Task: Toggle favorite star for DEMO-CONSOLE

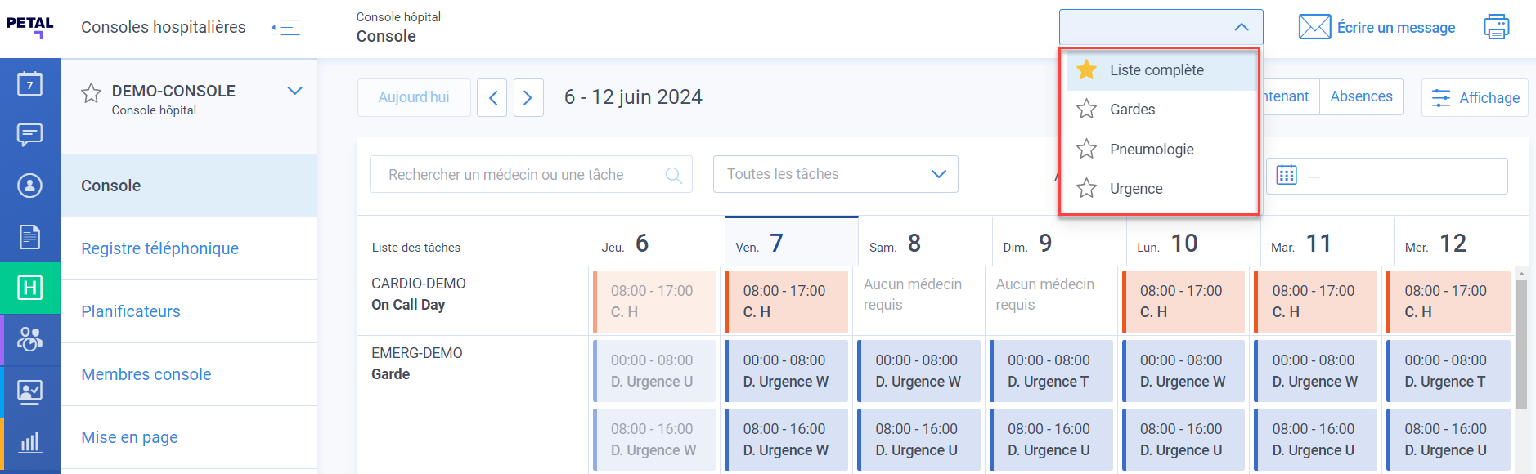Action: coord(91,92)
